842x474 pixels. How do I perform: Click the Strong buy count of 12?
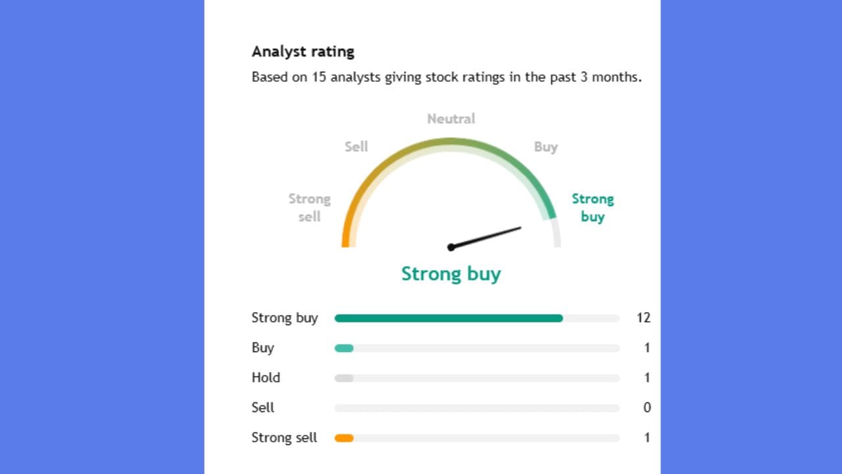tap(643, 318)
